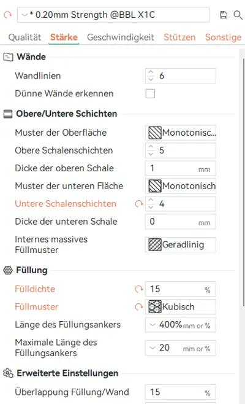Enable the Dünne Wände erkennen checkbox
The width and height of the screenshot is (245, 404).
[x=150, y=93]
